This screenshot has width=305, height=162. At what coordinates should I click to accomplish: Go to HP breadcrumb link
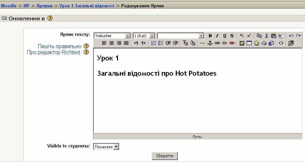click(x=27, y=6)
